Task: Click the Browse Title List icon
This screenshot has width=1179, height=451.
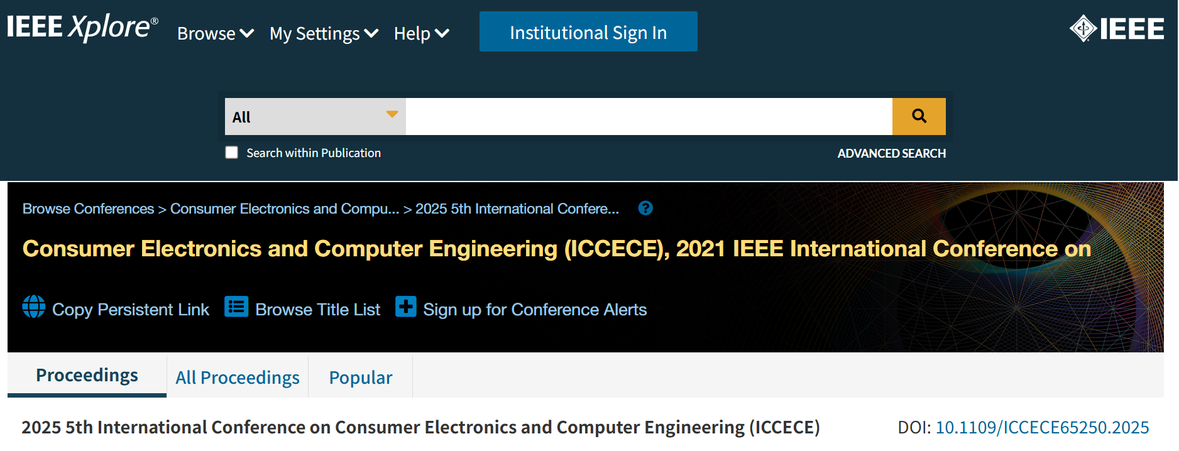Action: [x=236, y=307]
